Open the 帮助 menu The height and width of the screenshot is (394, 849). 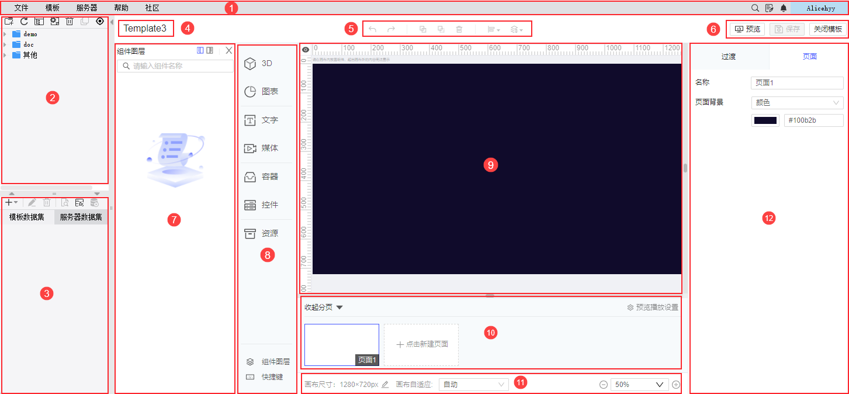click(122, 8)
